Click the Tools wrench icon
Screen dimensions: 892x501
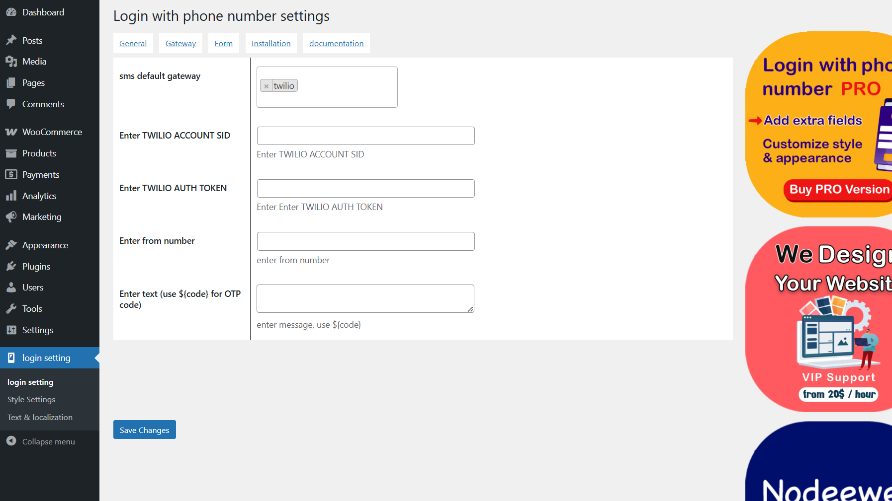click(11, 309)
